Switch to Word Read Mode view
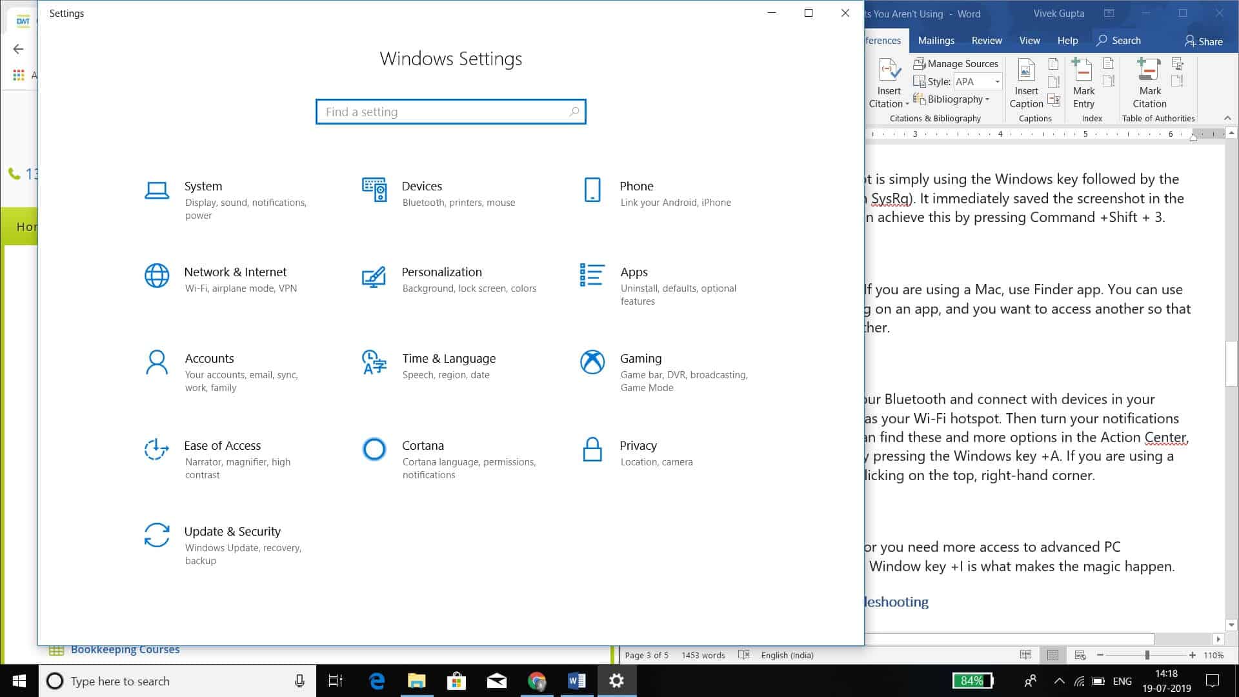This screenshot has width=1239, height=697. 1025,655
